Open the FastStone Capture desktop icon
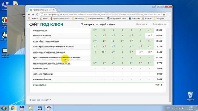 coord(4,22)
